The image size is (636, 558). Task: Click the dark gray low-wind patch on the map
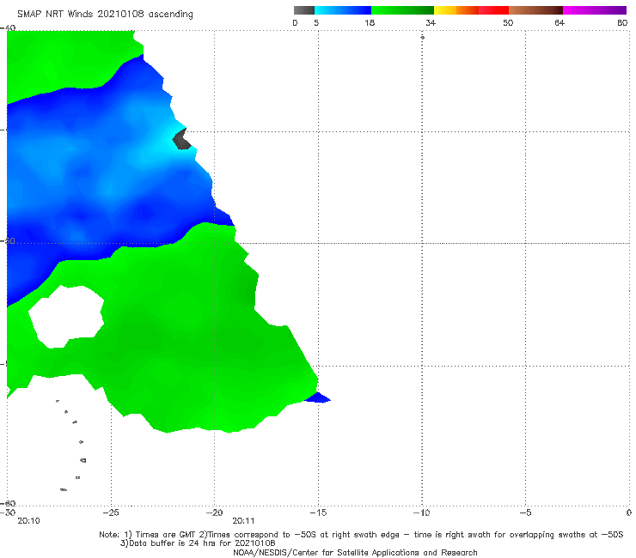coord(180,139)
